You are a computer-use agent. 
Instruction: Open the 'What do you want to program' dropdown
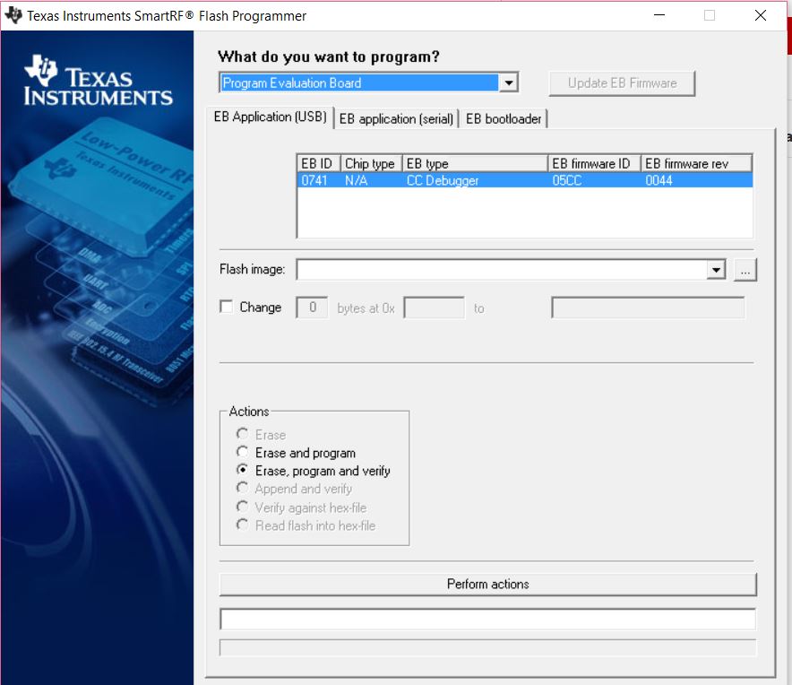(509, 82)
